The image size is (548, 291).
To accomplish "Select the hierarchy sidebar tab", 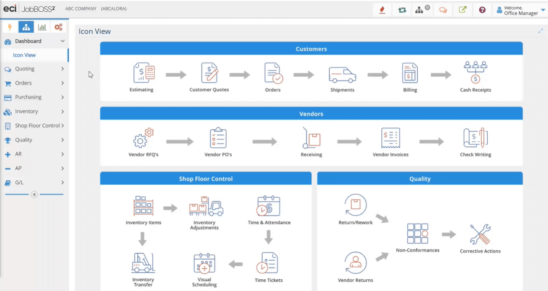I will click(x=26, y=27).
